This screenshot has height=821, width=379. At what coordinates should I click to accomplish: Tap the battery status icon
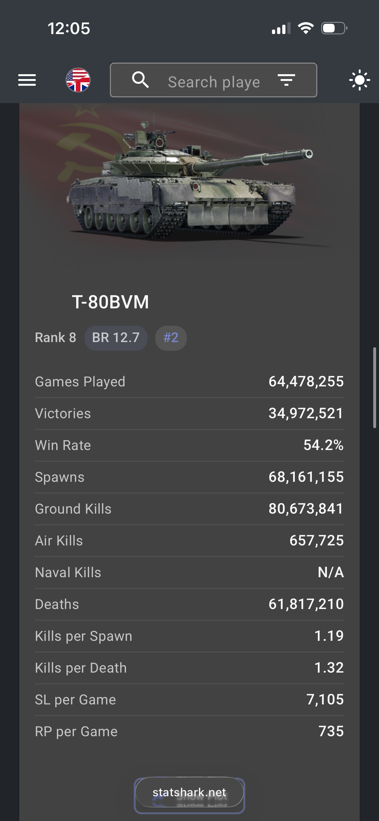(x=334, y=28)
